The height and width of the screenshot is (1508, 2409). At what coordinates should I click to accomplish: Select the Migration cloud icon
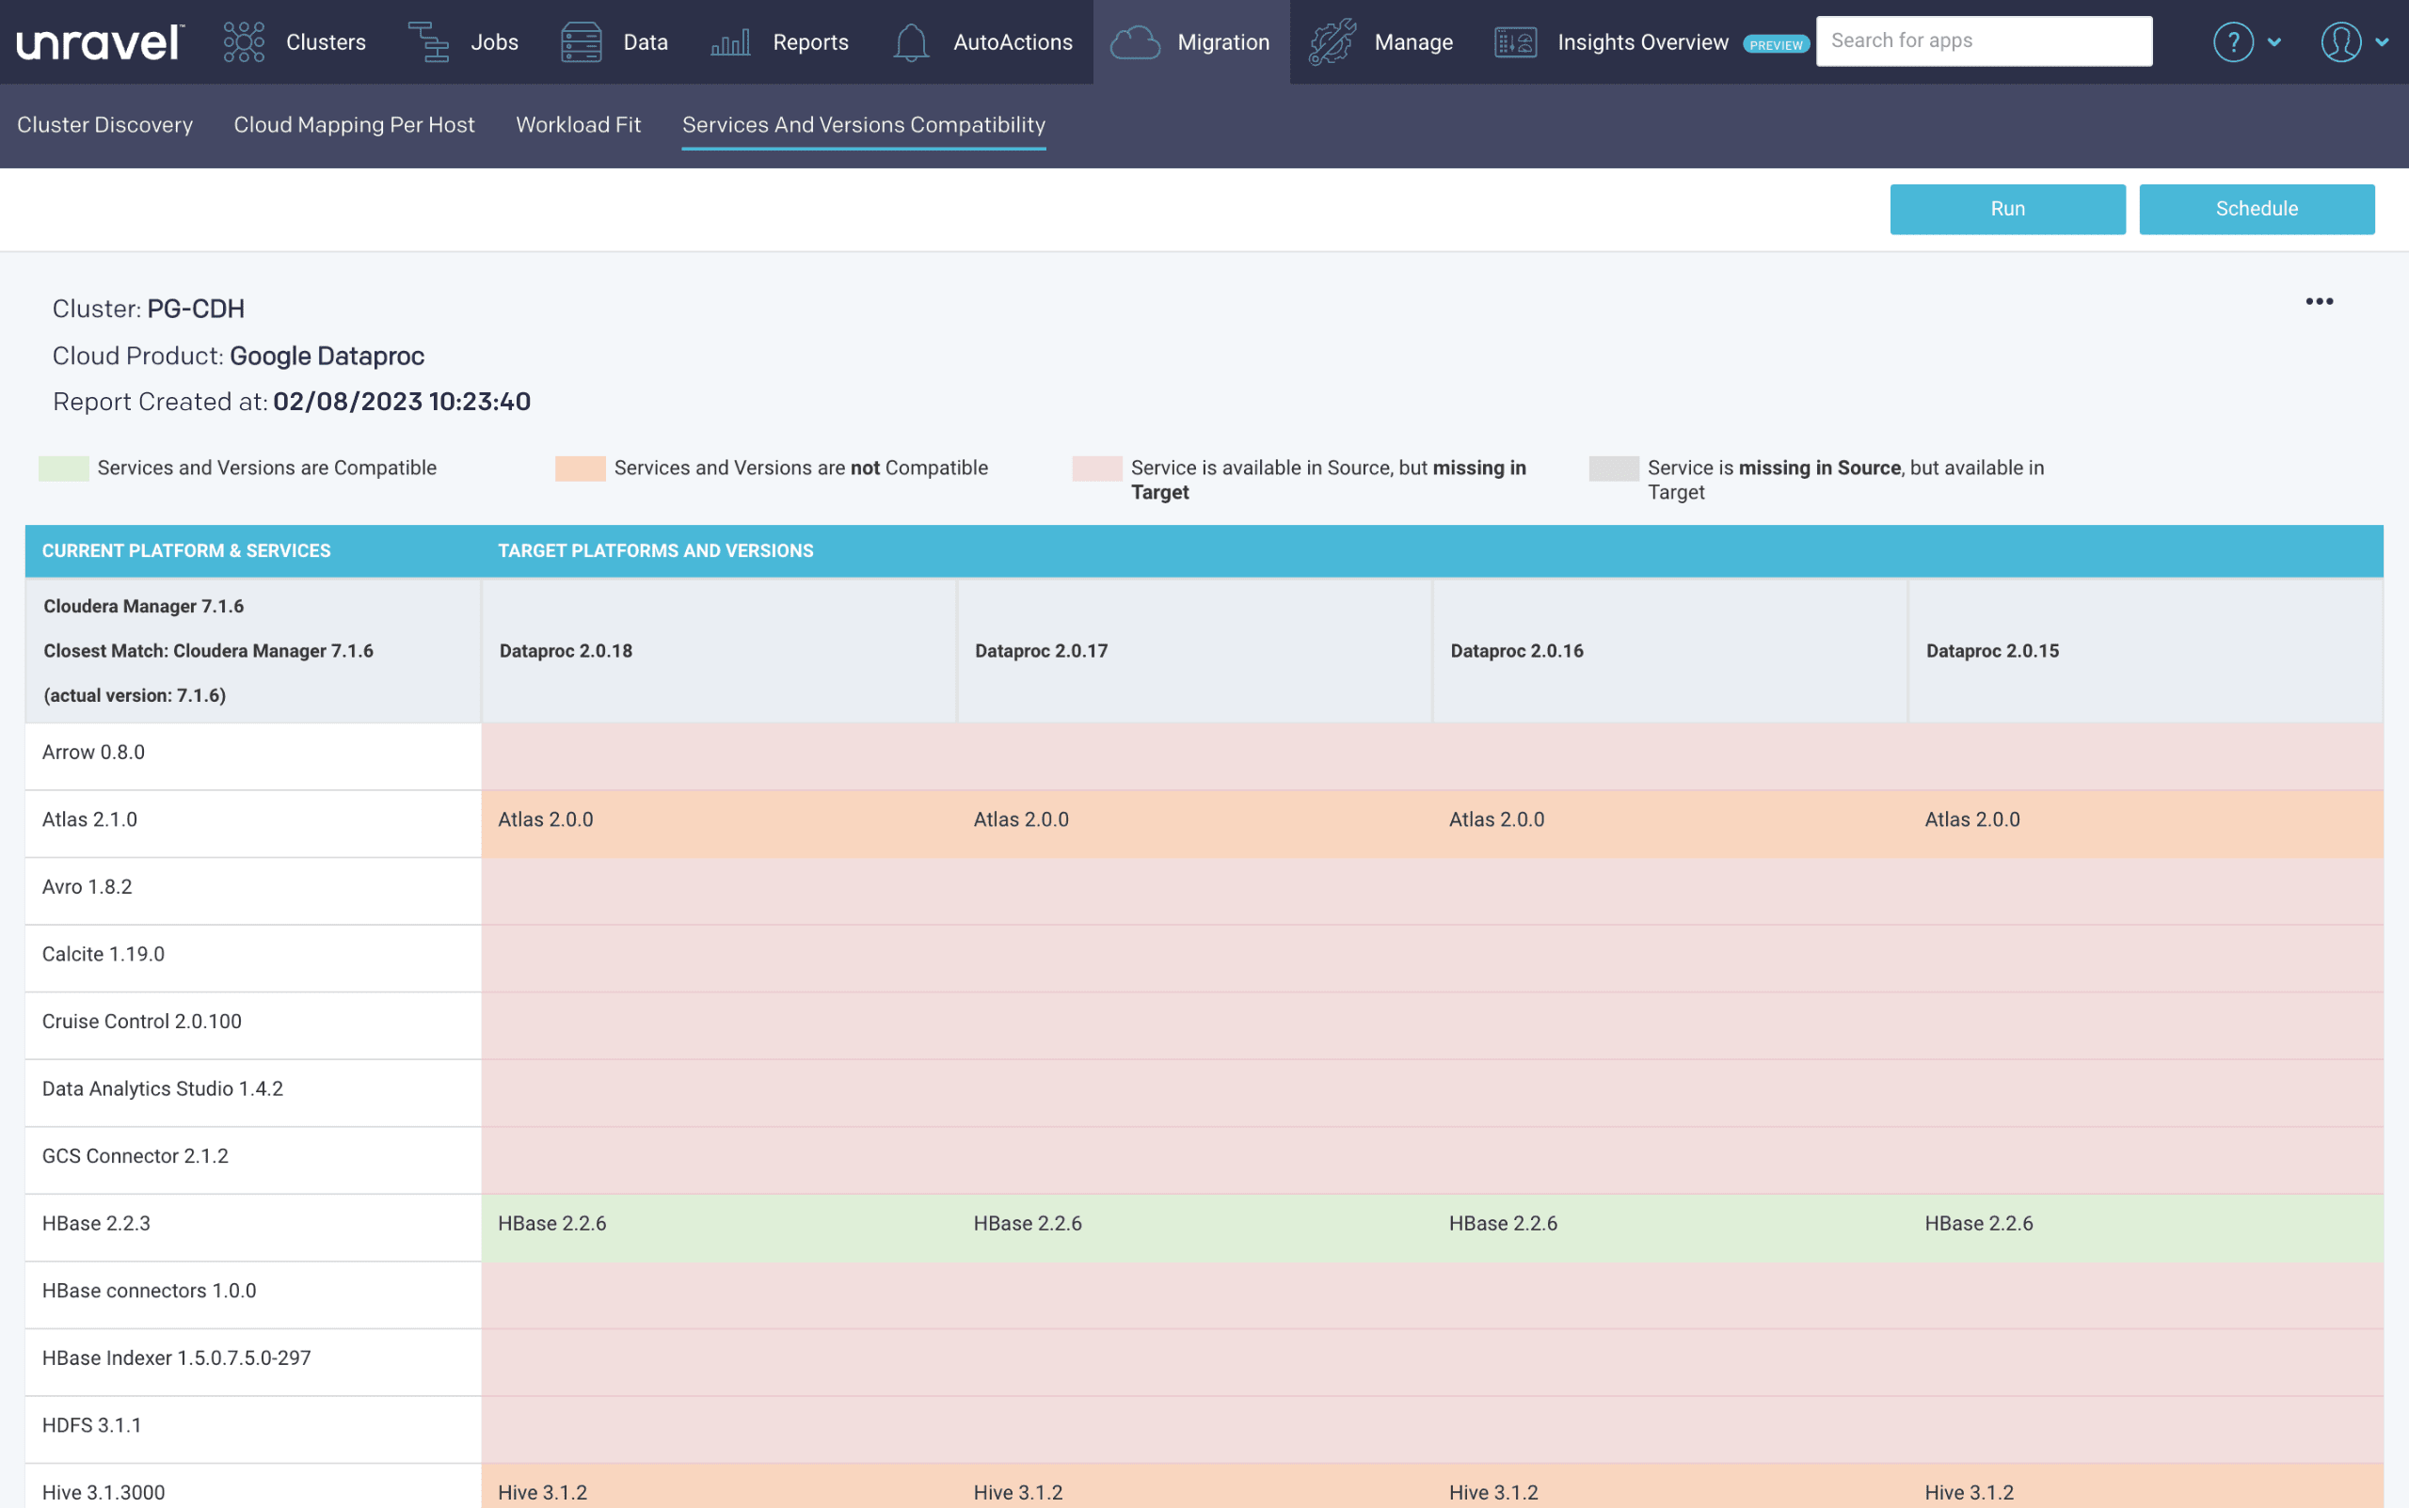coord(1135,42)
